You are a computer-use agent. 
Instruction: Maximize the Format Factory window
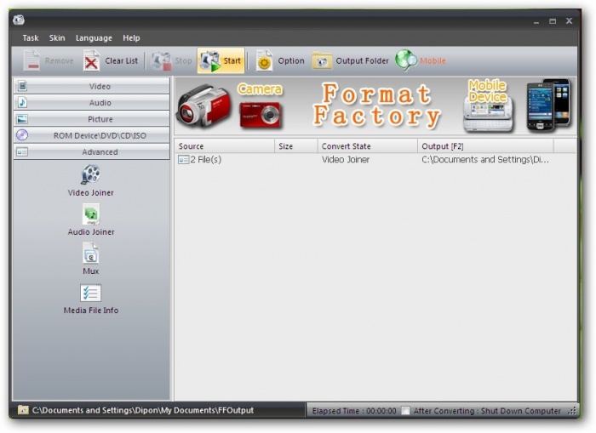click(553, 21)
